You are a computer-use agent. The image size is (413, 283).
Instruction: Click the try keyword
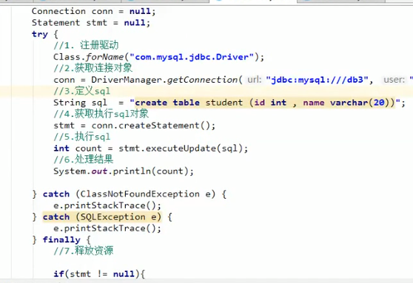click(x=40, y=34)
